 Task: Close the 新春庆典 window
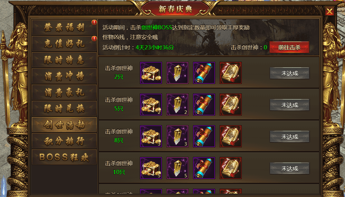329,11
